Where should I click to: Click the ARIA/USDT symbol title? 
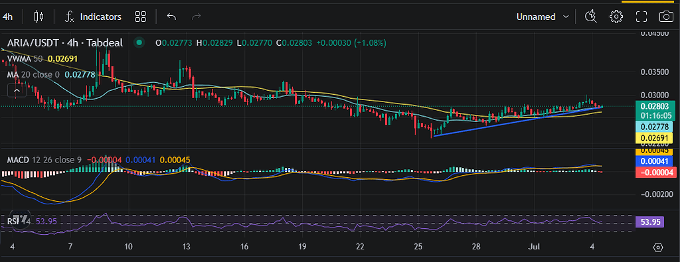65,42
